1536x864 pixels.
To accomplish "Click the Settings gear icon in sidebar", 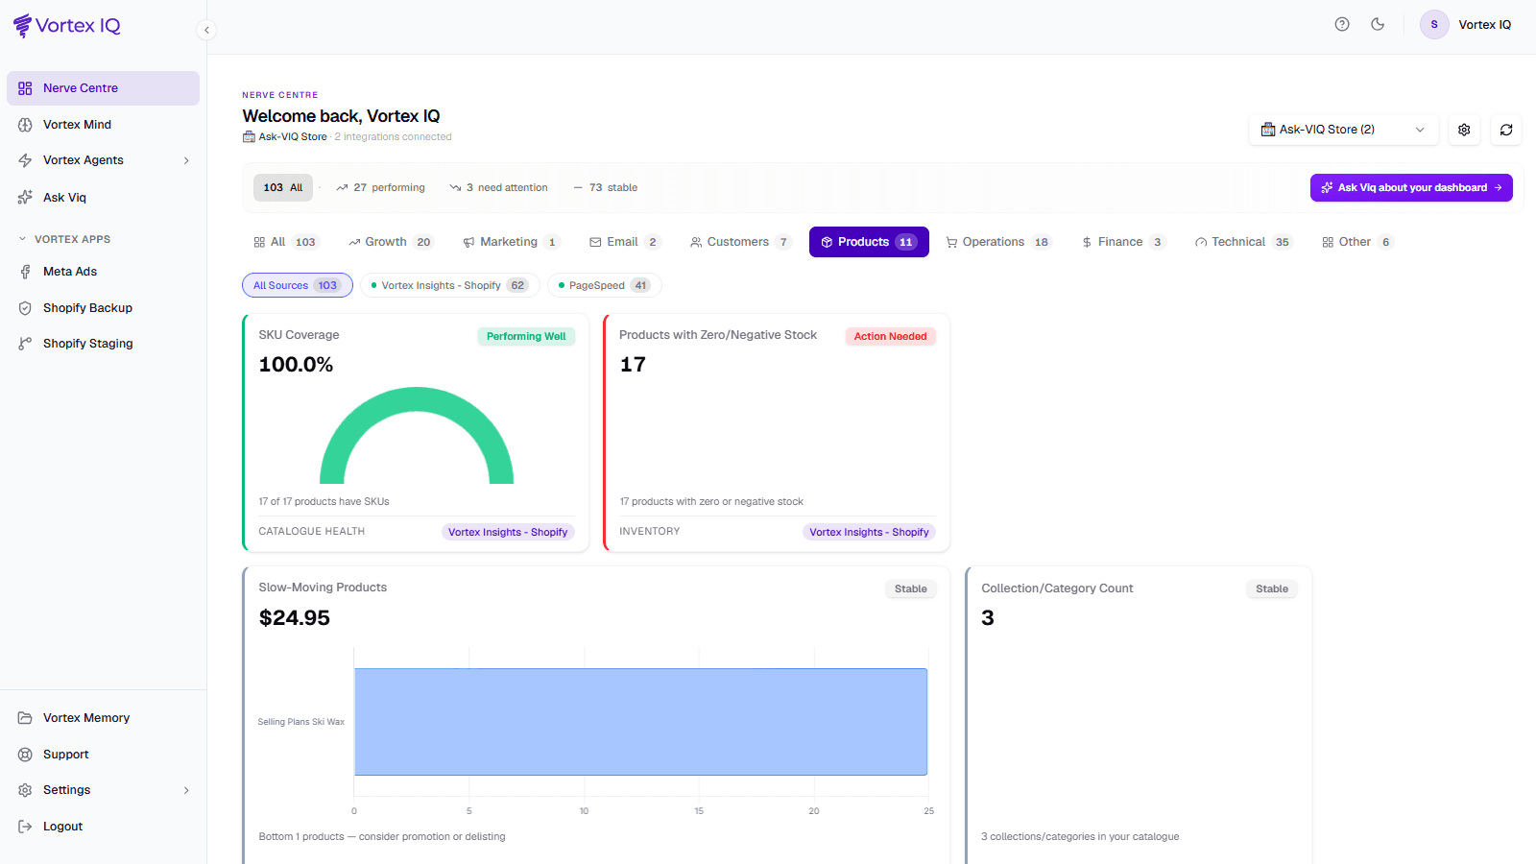I will [25, 790].
